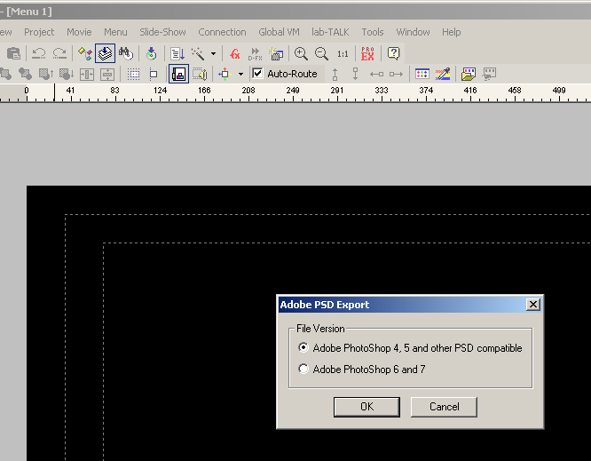Viewport: 591px width, 461px height.
Task: Click the sparkle film render icon
Action: (x=276, y=53)
